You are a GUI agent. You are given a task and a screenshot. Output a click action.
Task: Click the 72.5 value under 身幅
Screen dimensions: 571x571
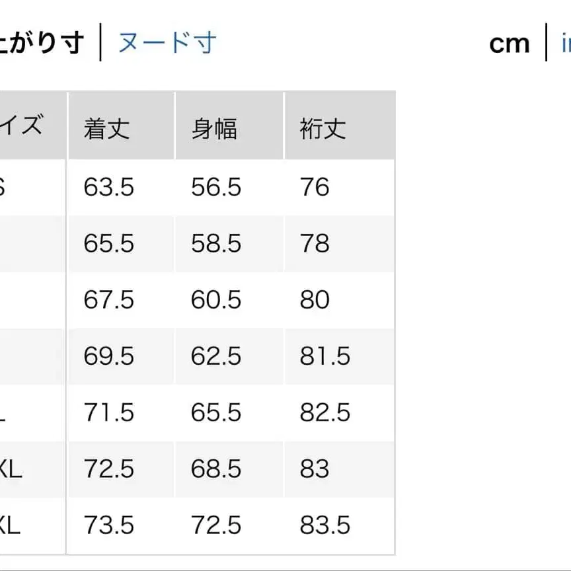(x=217, y=524)
